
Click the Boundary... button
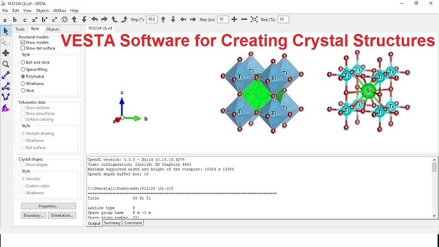coord(33,216)
